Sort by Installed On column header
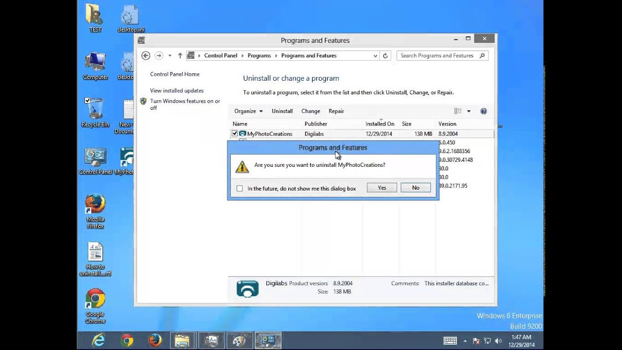 [x=380, y=124]
